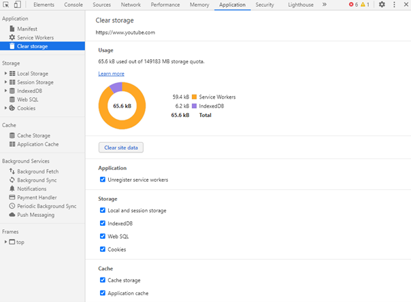
Task: Disable the Cookies checkbox
Action: click(x=103, y=250)
